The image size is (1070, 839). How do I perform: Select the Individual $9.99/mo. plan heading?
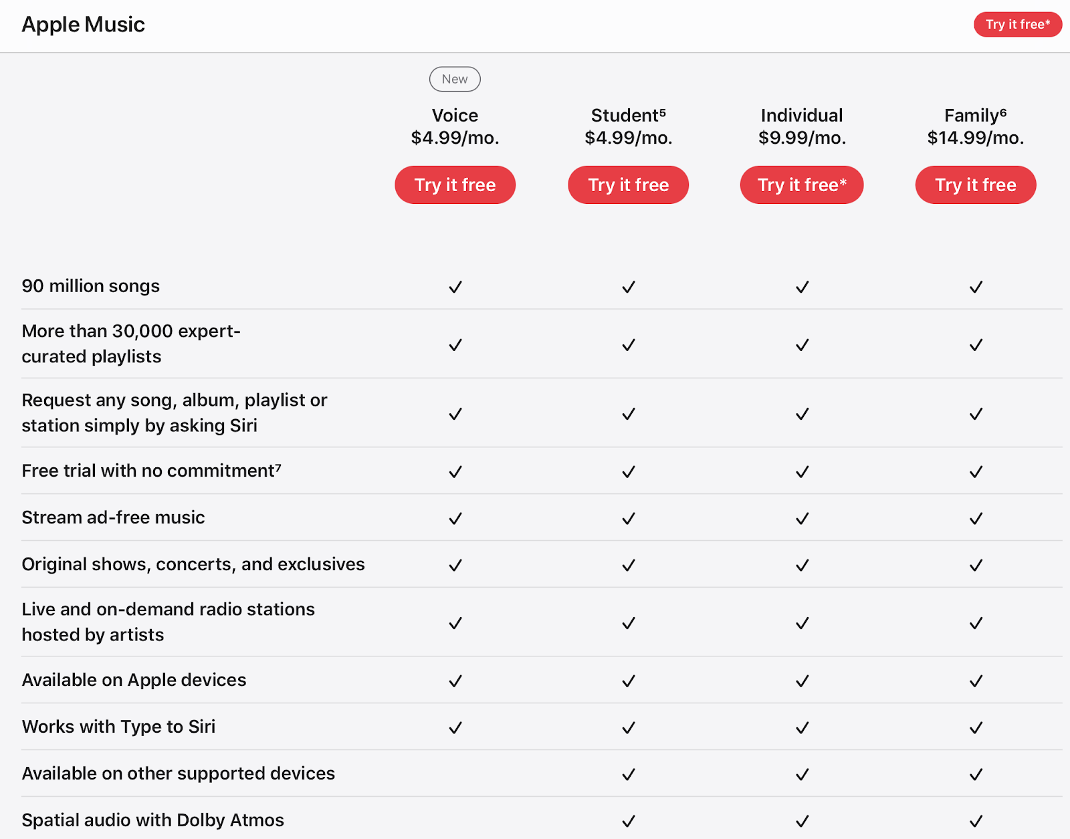tap(802, 126)
